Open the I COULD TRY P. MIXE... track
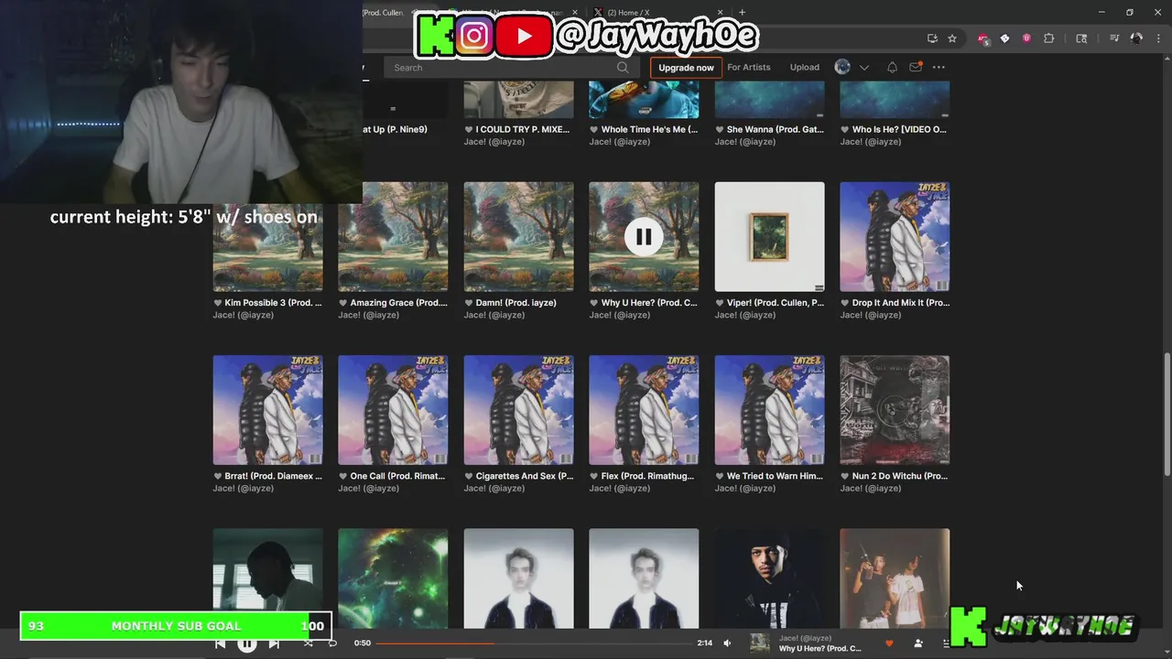This screenshot has height=659, width=1172. tap(523, 130)
